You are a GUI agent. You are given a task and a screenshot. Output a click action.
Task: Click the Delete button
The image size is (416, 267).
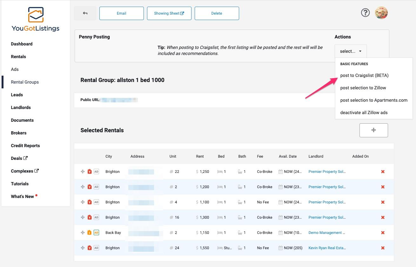pyautogui.click(x=217, y=13)
